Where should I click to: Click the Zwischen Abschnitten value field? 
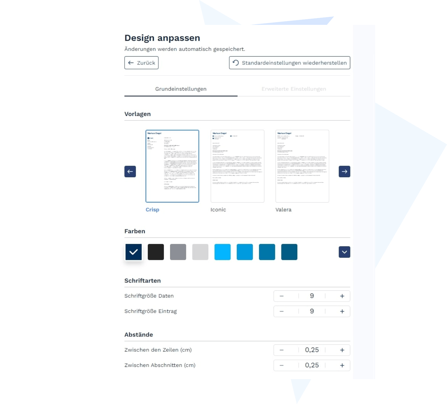(312, 365)
